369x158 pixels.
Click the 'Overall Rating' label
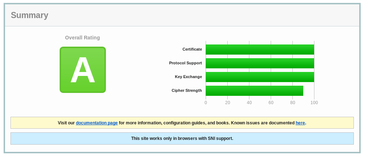[x=82, y=38]
